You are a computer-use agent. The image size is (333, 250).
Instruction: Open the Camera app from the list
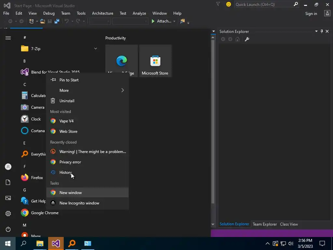tap(33, 107)
